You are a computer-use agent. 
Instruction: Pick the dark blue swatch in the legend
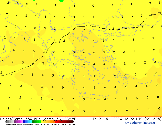click(x=24, y=122)
